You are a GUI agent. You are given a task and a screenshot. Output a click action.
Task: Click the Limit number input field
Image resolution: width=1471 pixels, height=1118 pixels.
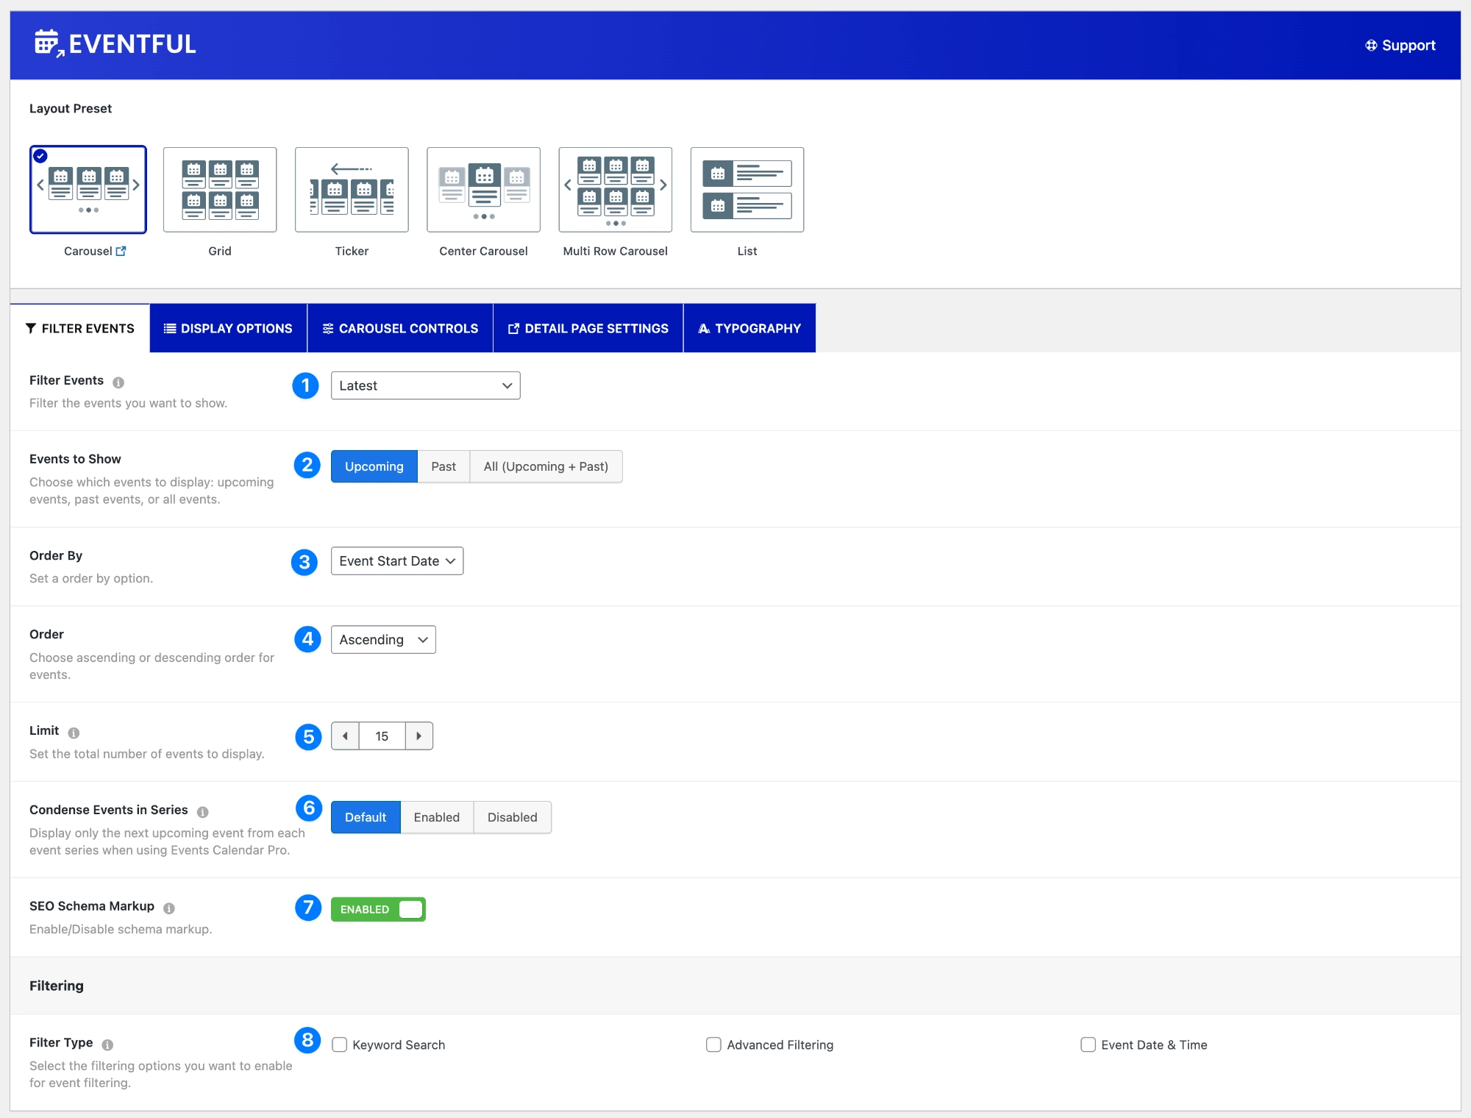coord(382,736)
